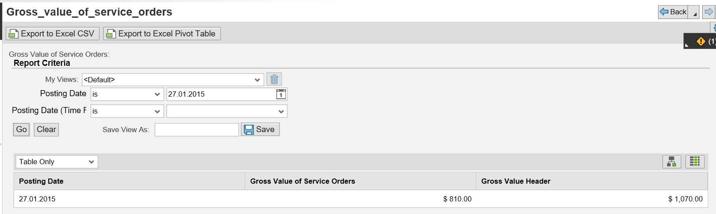
Task: Export to Excel CSV
Action: pos(52,34)
